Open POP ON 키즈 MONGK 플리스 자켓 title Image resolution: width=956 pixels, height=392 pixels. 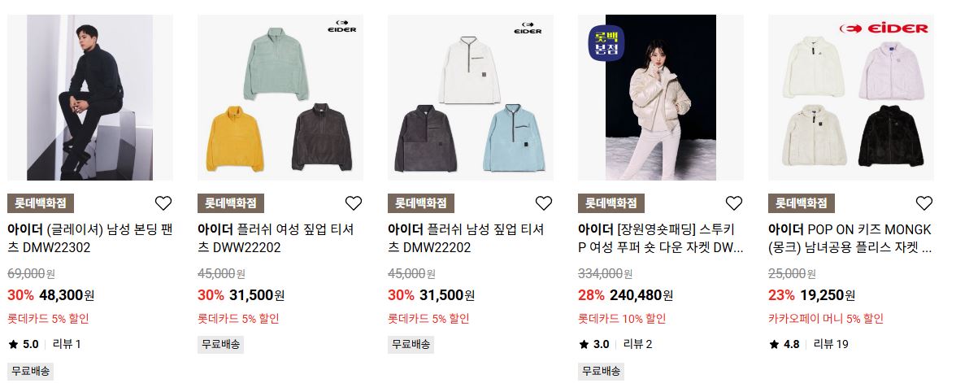(850, 239)
